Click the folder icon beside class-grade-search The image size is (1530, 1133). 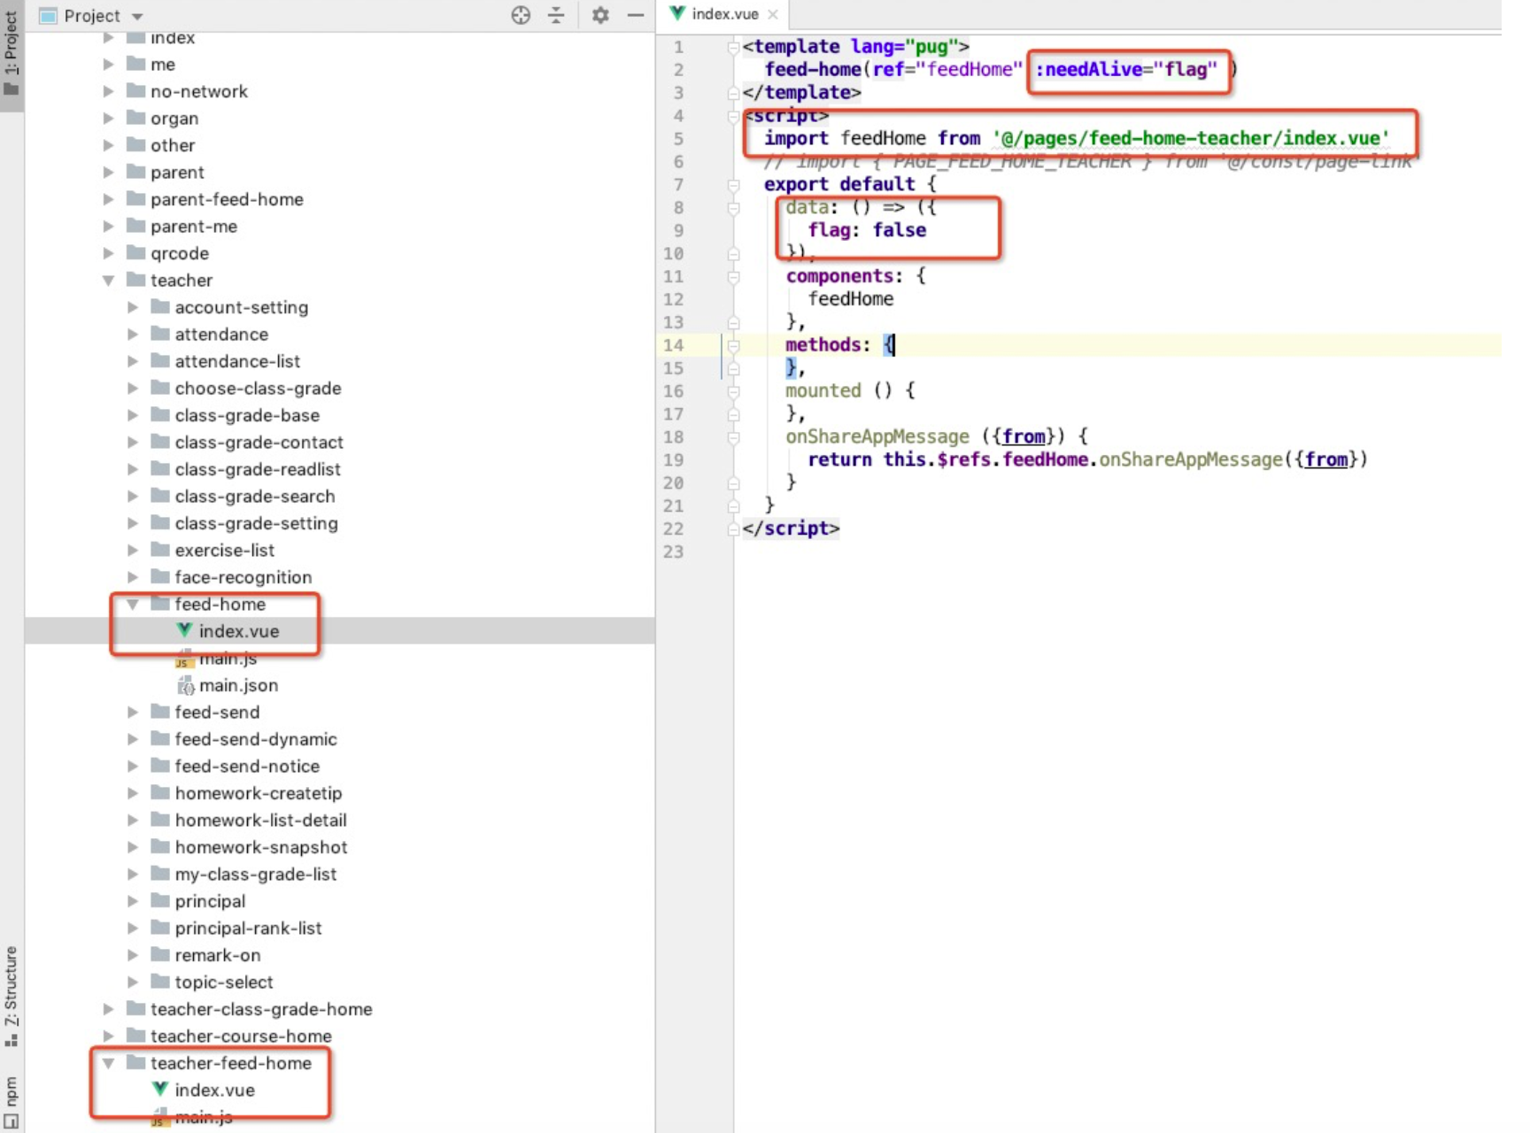point(160,495)
